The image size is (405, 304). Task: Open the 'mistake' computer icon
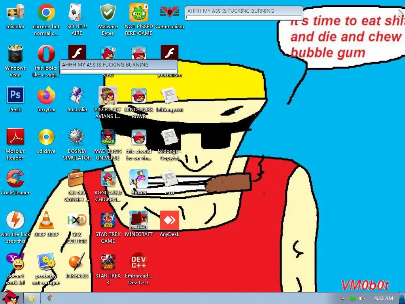[15, 12]
